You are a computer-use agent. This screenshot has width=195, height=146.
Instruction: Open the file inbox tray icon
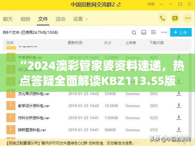click(144, 32)
